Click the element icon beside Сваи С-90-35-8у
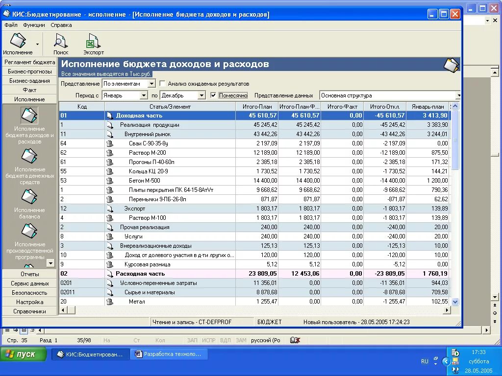The width and height of the screenshot is (502, 376). coord(110,143)
